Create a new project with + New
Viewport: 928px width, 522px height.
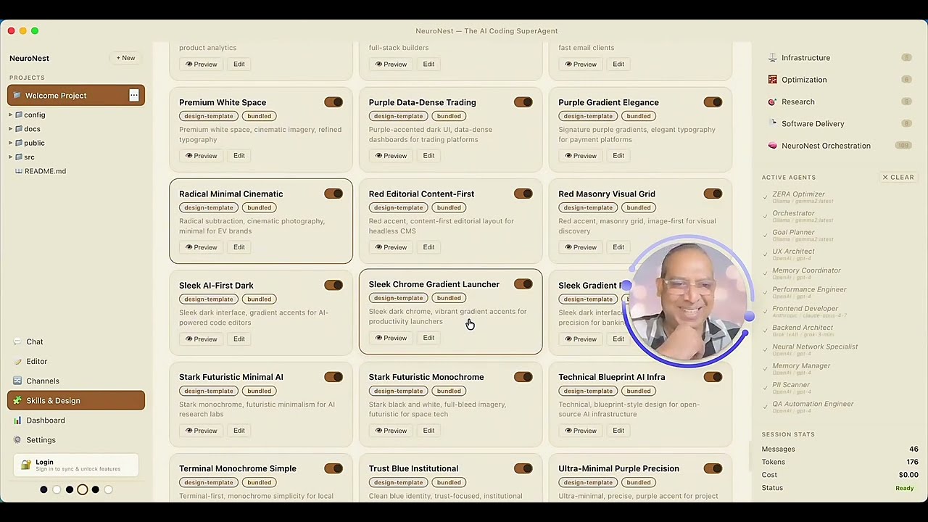(126, 58)
